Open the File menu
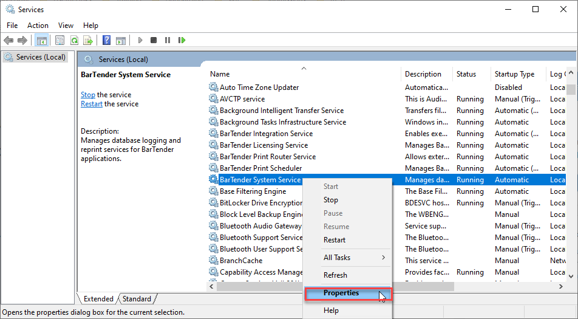This screenshot has height=319, width=578. (x=12, y=26)
